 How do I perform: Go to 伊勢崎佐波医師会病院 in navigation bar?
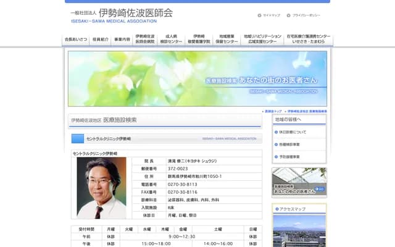pos(145,39)
